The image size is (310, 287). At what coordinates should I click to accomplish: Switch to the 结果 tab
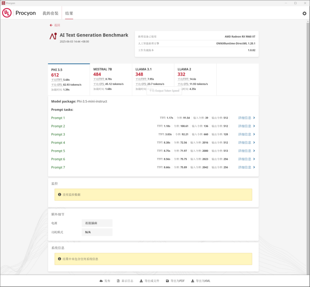coord(69,13)
